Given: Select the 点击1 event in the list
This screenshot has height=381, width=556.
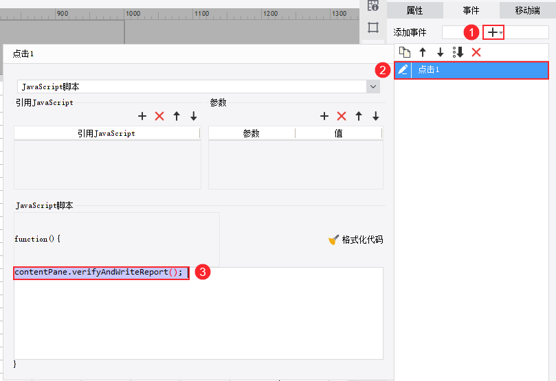Looking at the screenshot, I should (471, 70).
